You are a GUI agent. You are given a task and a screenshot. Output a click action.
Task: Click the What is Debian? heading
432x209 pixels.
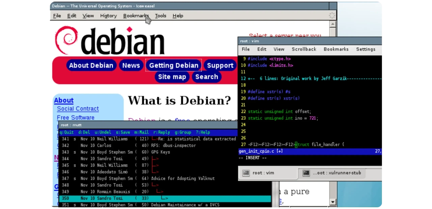pyautogui.click(x=179, y=100)
